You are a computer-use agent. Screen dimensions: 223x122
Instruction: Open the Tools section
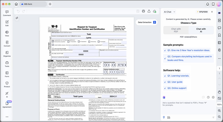pos(7,64)
